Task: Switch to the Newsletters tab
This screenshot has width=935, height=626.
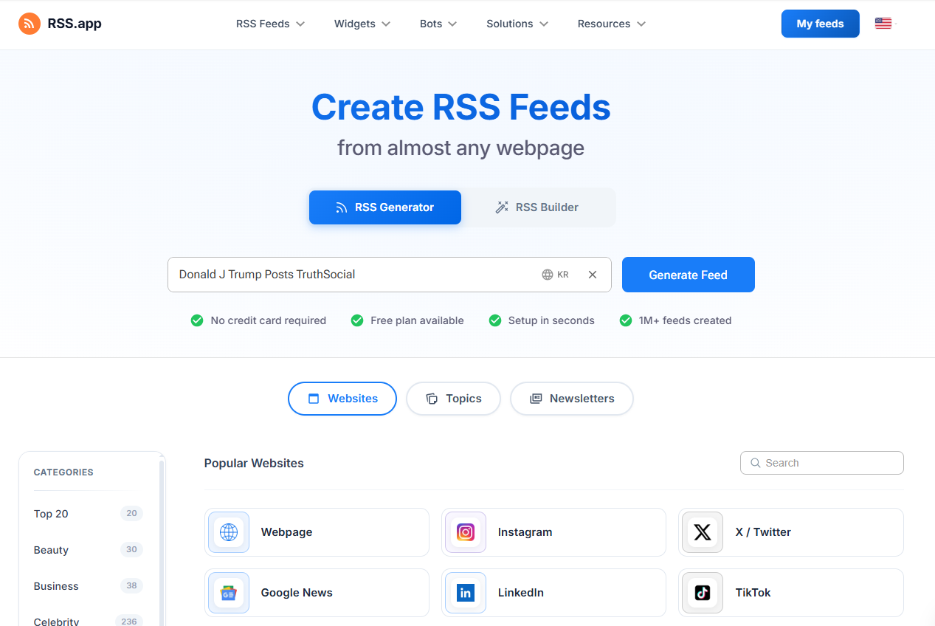Action: pos(572,399)
